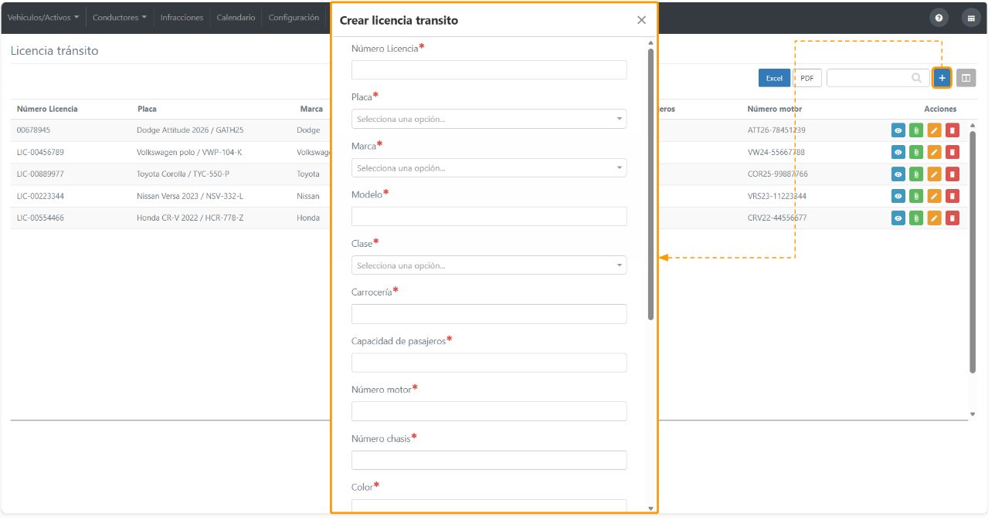Click the Número chasis input field
Screen dimensions: 995x520
coord(489,461)
